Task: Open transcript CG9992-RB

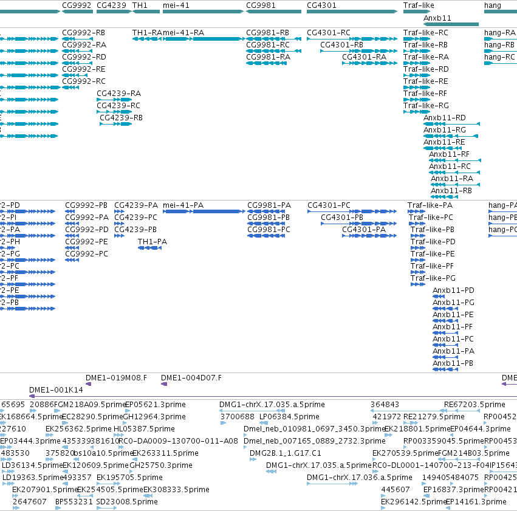Action: pyautogui.click(x=83, y=33)
